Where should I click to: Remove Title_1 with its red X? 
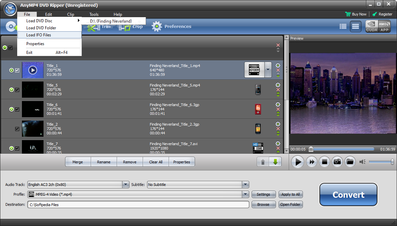[x=278, y=70]
